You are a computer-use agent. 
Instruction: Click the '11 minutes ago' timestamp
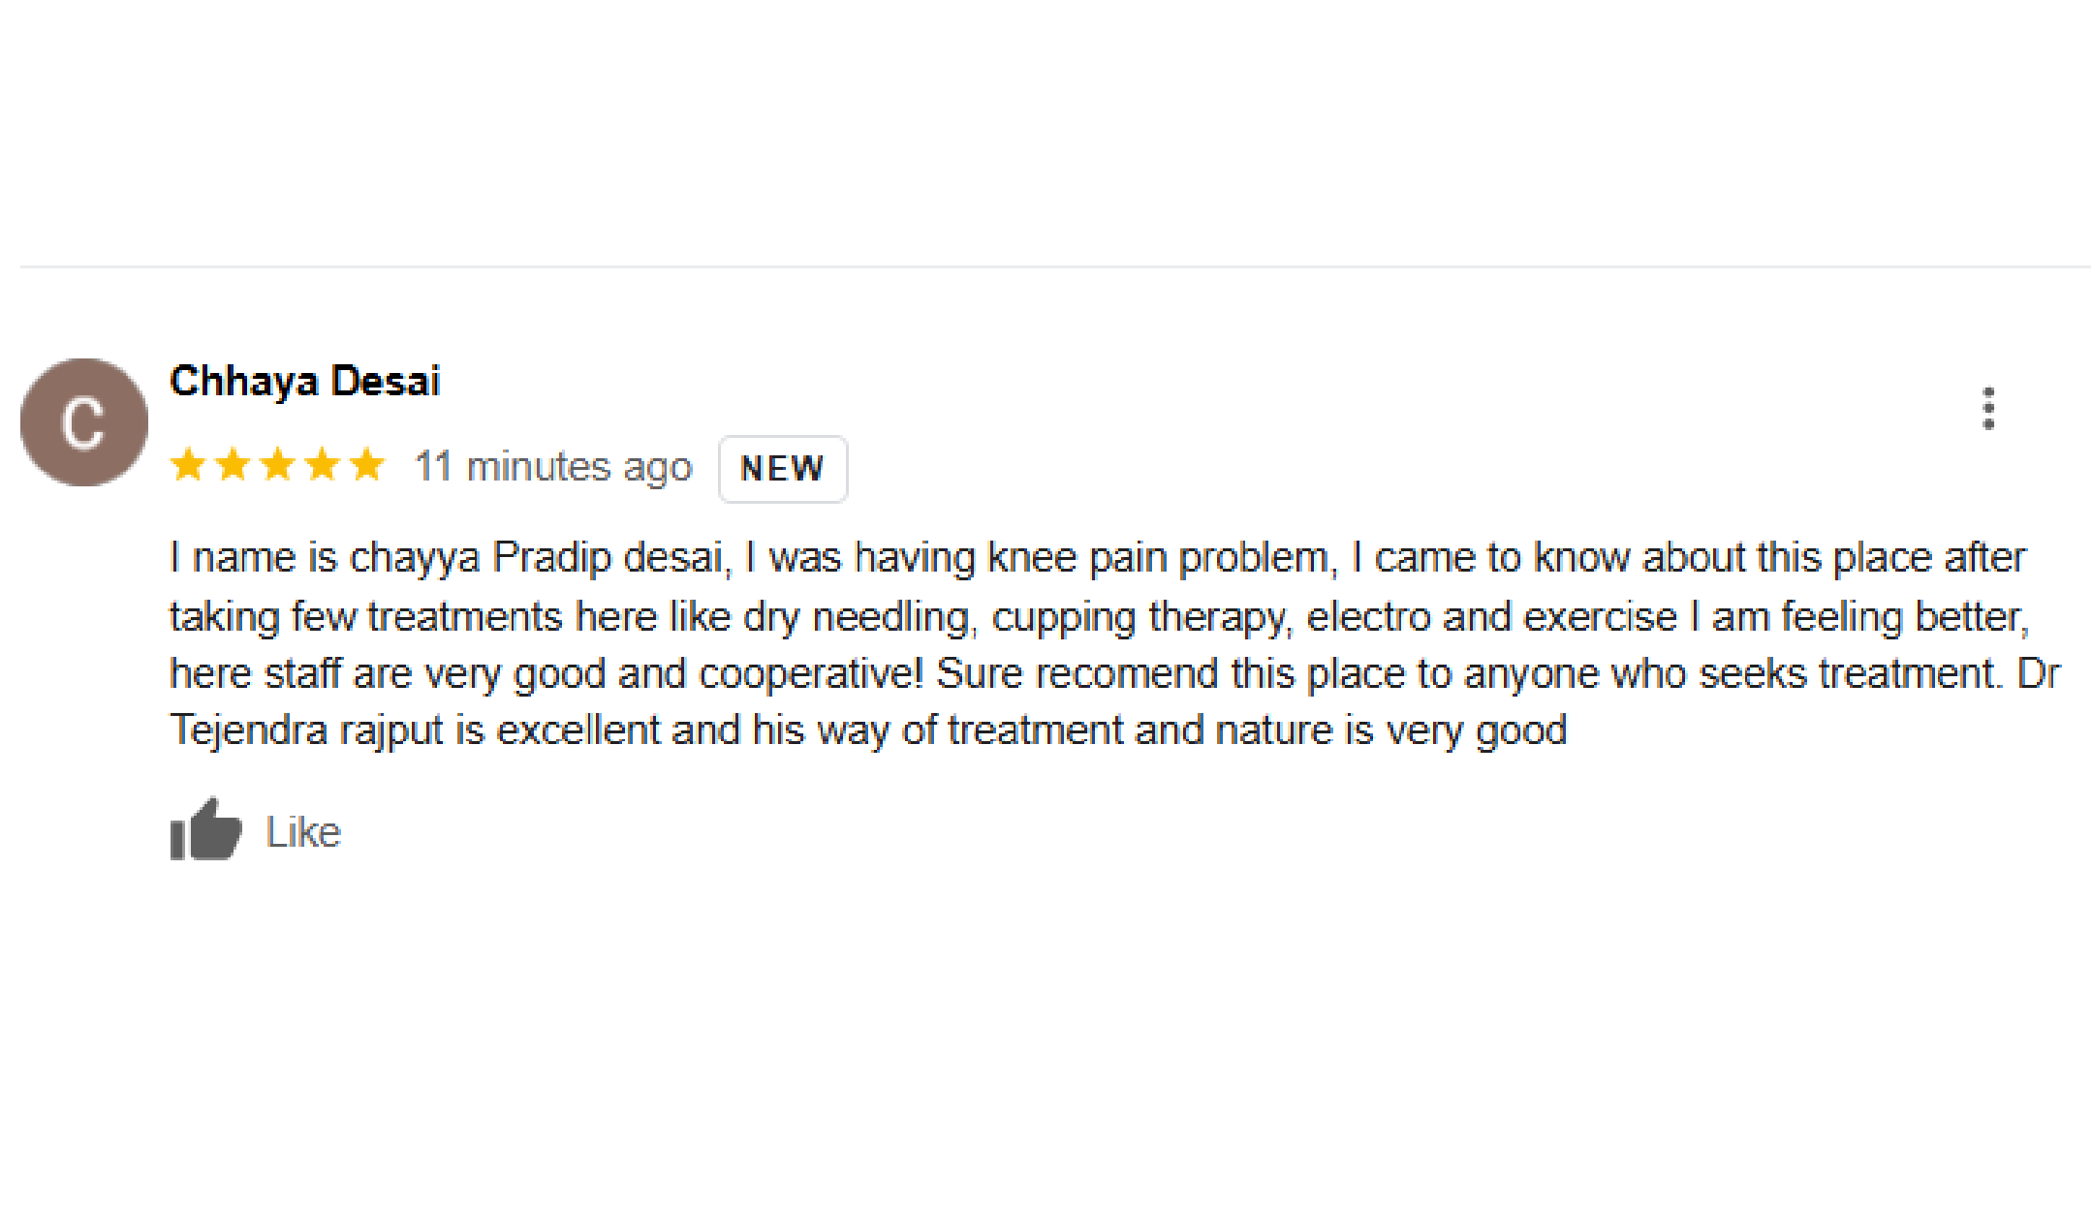552,466
